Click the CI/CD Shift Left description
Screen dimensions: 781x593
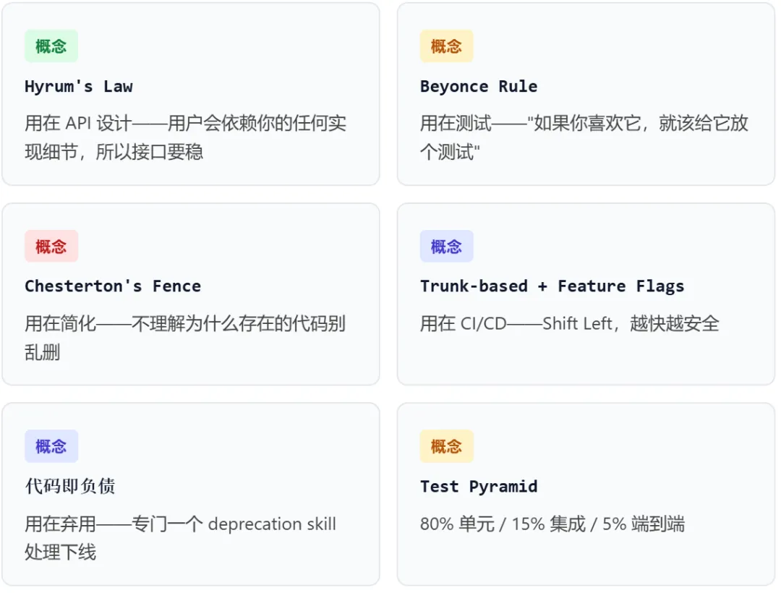pyautogui.click(x=569, y=324)
